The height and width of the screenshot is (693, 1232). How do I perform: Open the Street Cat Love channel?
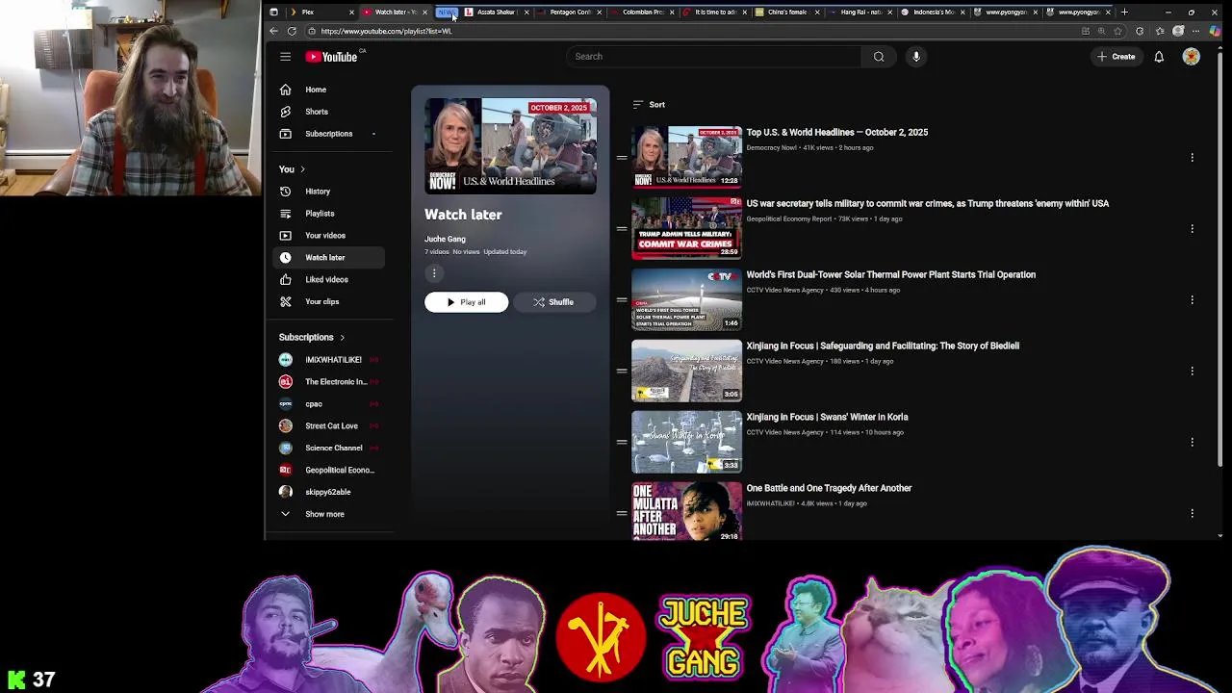tap(327, 426)
